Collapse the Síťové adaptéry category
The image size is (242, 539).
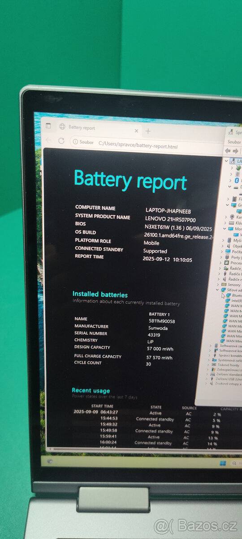tap(217, 290)
